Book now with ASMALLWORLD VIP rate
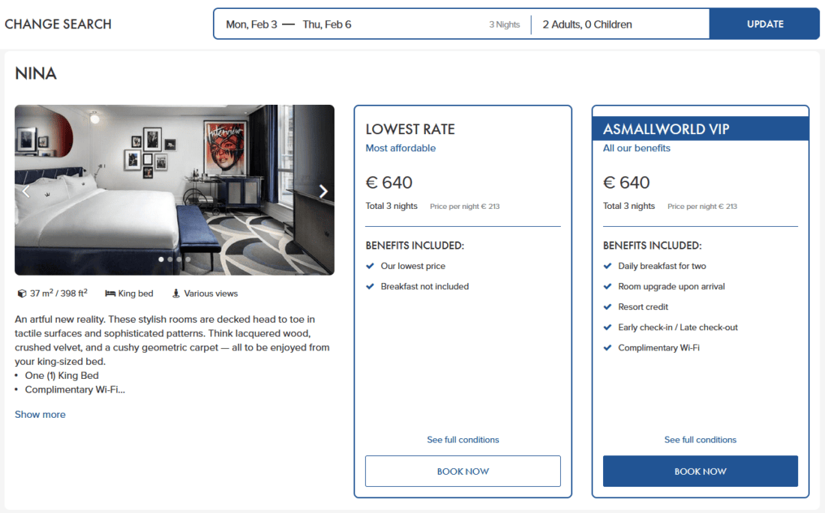The height and width of the screenshot is (513, 825). pyautogui.click(x=700, y=471)
